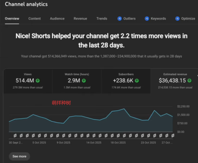Image resolution: width=198 pixels, height=163 pixels.
Task: Open the Revenue tab
Action: (80, 18)
